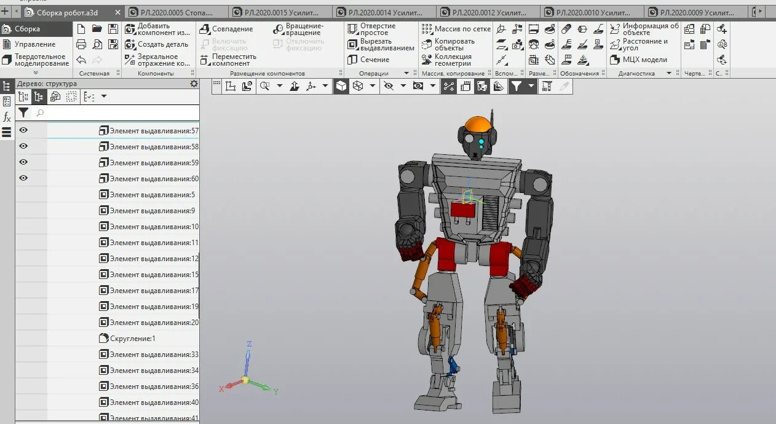
Task: Toggle visibility eye of Элемент выдавливания:59
Action: point(23,162)
